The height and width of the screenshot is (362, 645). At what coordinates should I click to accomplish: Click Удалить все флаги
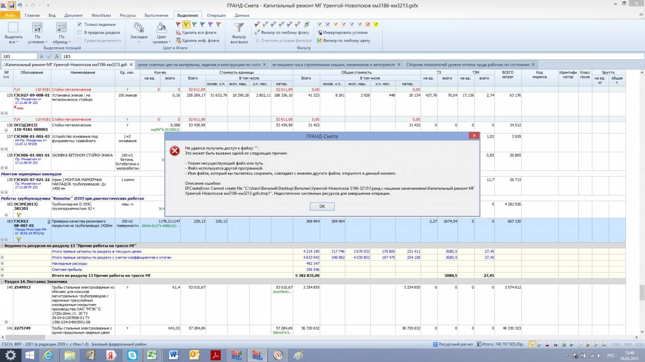point(199,33)
